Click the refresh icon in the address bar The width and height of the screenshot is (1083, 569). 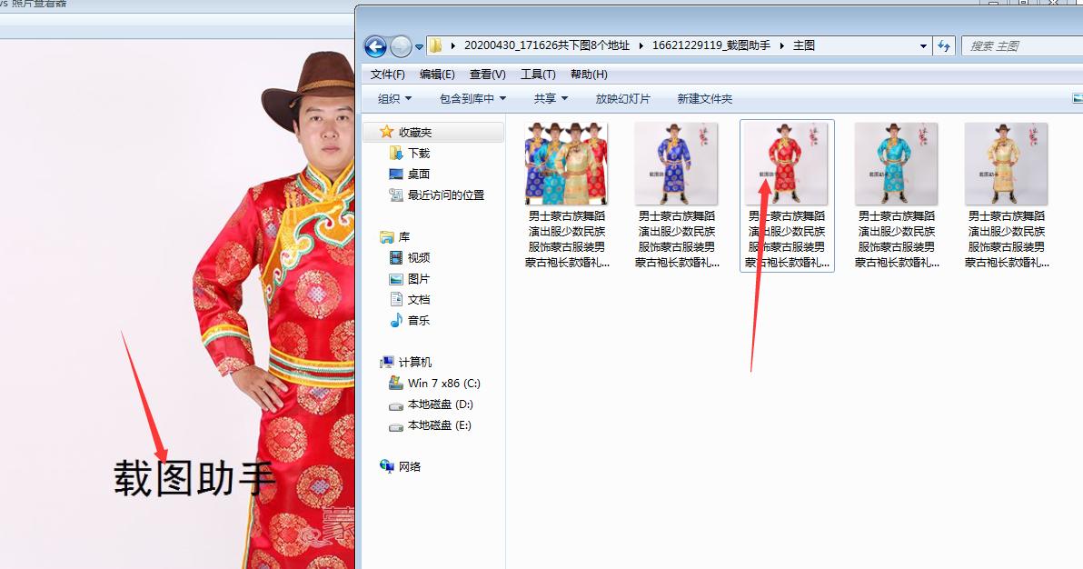[944, 46]
